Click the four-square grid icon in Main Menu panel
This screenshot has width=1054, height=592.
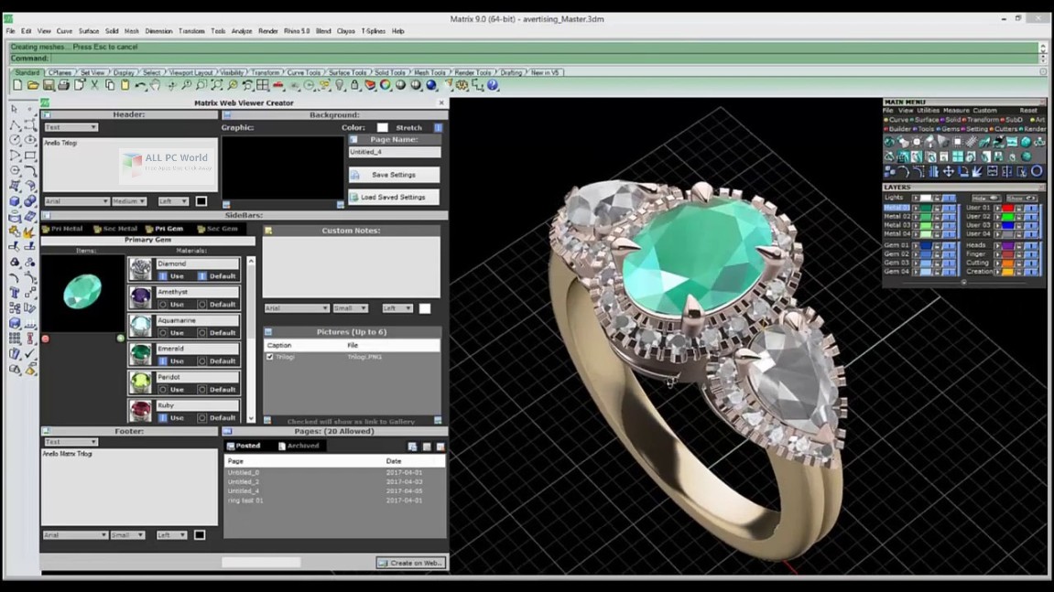click(957, 156)
